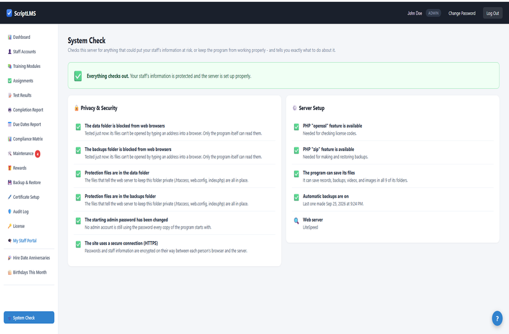Viewport: 509px width, 334px height.
Task: Click the Test Results icon
Action: (10, 95)
